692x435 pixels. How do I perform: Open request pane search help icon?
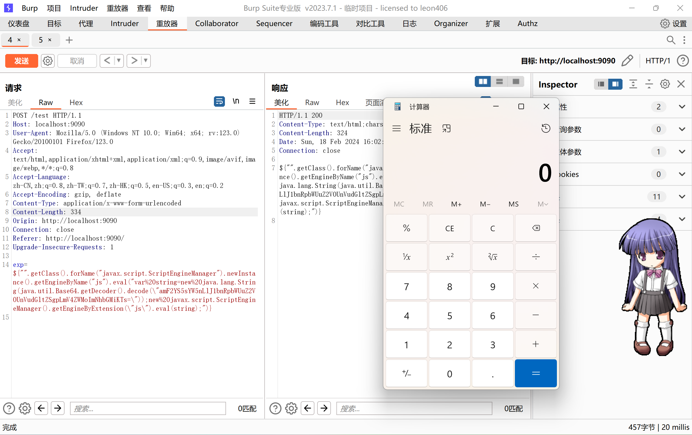(9, 408)
